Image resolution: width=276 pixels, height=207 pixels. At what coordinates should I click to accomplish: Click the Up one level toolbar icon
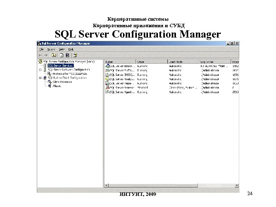54,55
